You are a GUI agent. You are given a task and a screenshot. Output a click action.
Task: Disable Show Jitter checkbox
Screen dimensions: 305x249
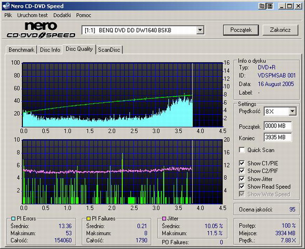click(x=242, y=178)
